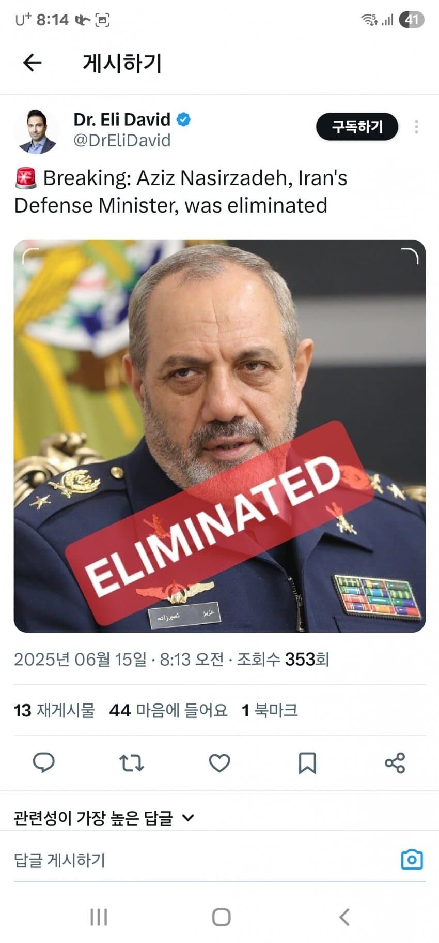Tap the Android back navigation chevron

tap(344, 917)
